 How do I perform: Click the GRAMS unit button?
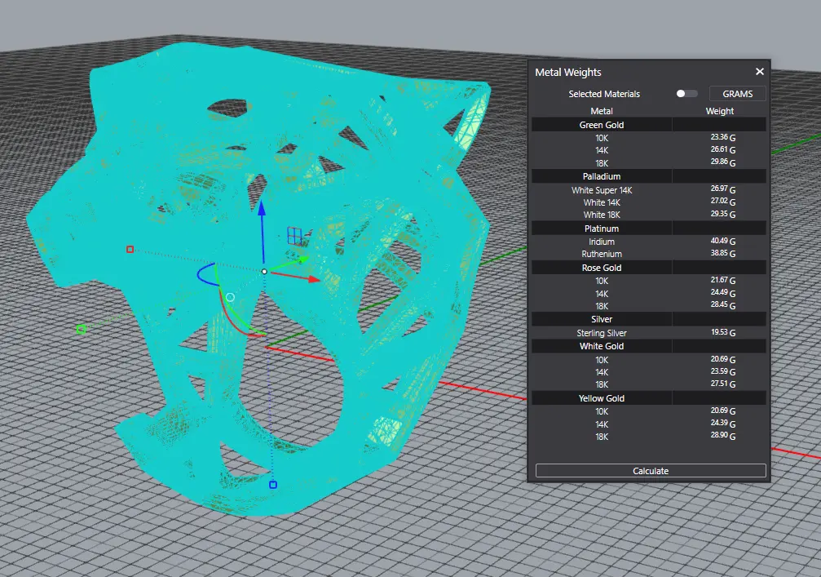(x=737, y=94)
